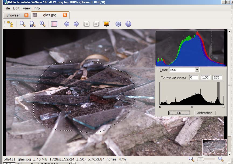The width and height of the screenshot is (233, 164).
Task: Click the black point slider triangle
Action: (x=160, y=107)
